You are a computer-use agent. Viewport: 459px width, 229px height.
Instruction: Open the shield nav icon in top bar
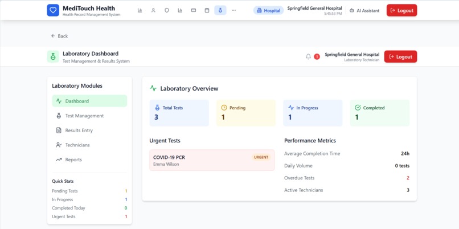pos(166,10)
